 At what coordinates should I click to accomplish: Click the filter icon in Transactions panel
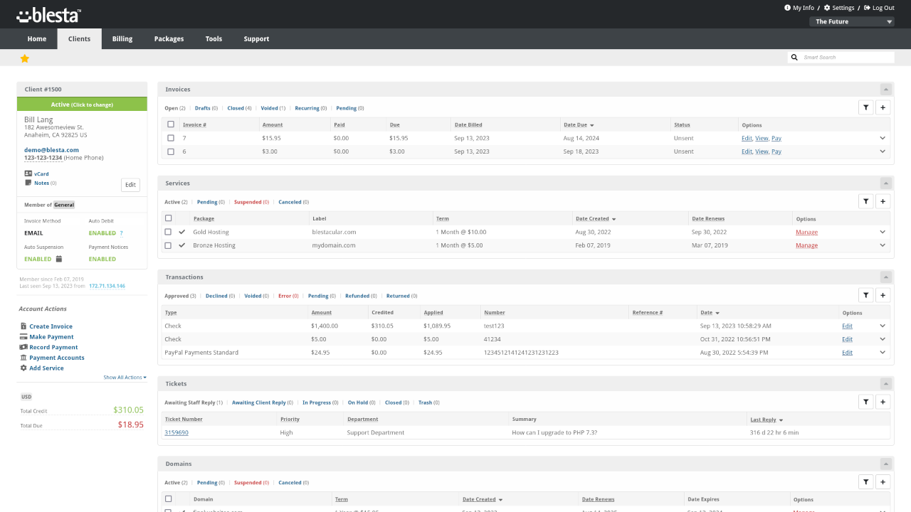point(865,295)
